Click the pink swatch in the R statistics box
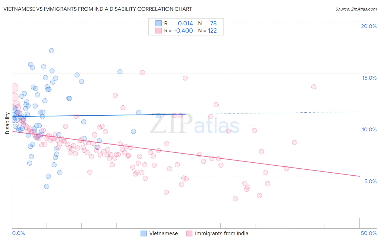Viewport: 380px width, 241px height. pos(158,31)
